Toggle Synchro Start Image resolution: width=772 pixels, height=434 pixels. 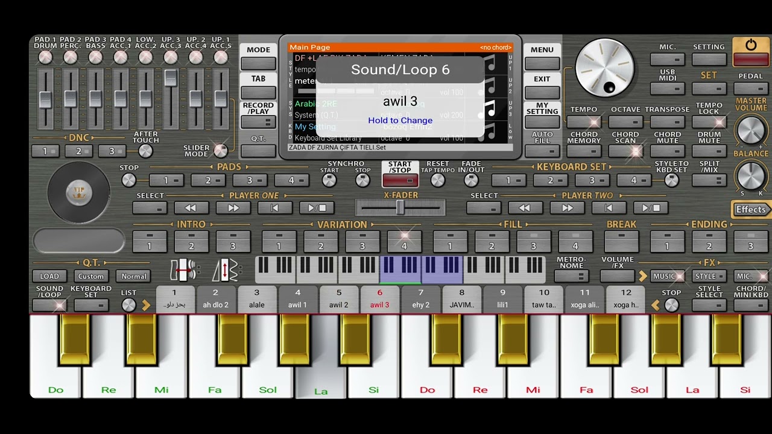click(329, 180)
